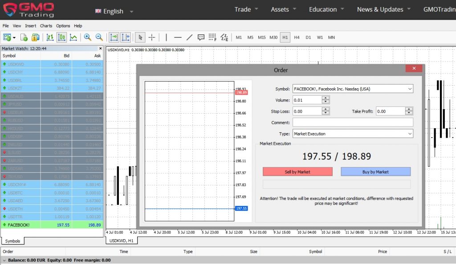Screen dimensions: 456x265
Task: Collapse the Balance row expander arrow
Action: 4,261
